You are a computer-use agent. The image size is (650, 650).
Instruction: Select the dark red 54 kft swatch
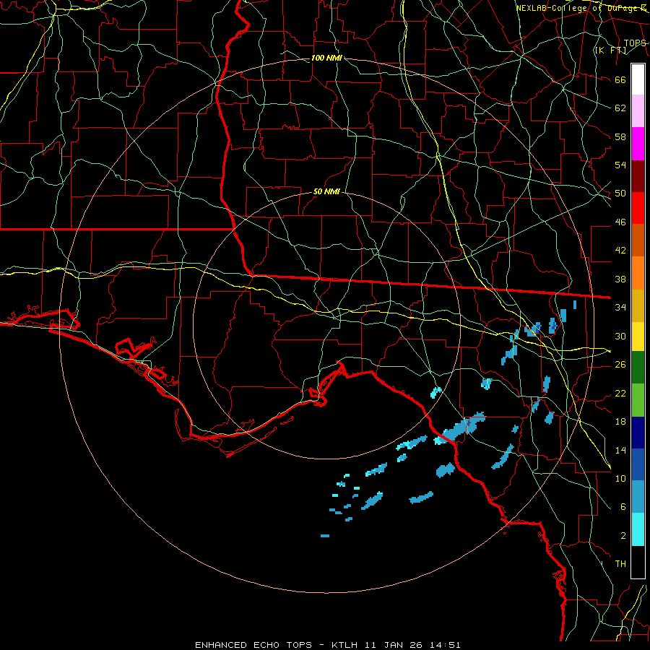(x=638, y=175)
